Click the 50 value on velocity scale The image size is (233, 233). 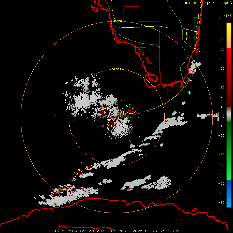(x=222, y=69)
